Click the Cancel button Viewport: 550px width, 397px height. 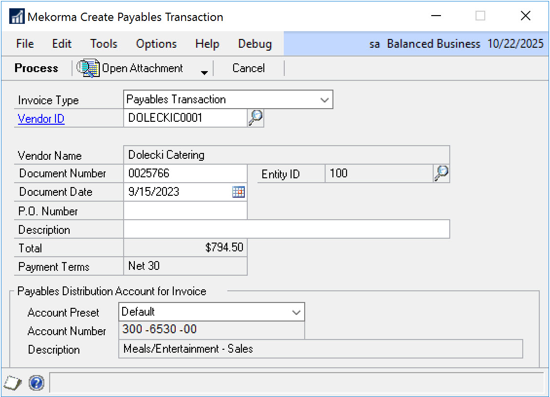248,68
